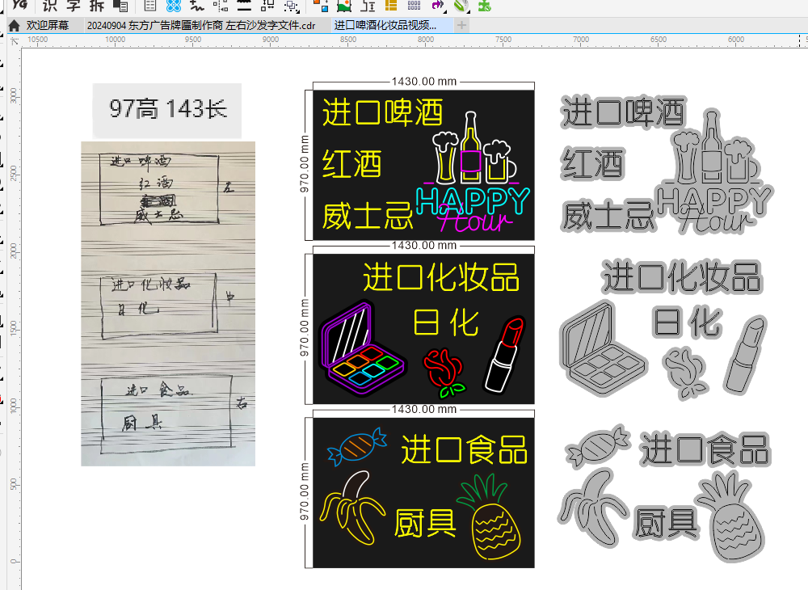Click the 970.00 mm dimension beside food sign
Viewport: 808px width, 590px height.
coord(305,491)
